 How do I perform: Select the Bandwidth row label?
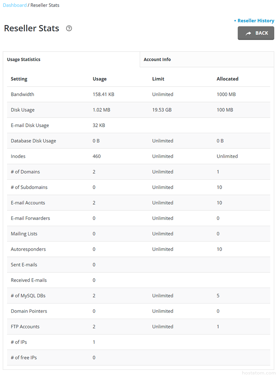[x=22, y=94]
